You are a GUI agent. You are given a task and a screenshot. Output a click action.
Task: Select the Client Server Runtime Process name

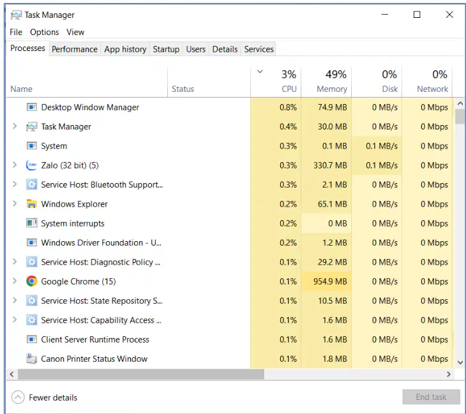pyautogui.click(x=95, y=339)
